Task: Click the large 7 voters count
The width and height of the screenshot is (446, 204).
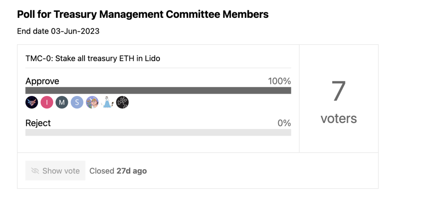Action: pos(339,91)
